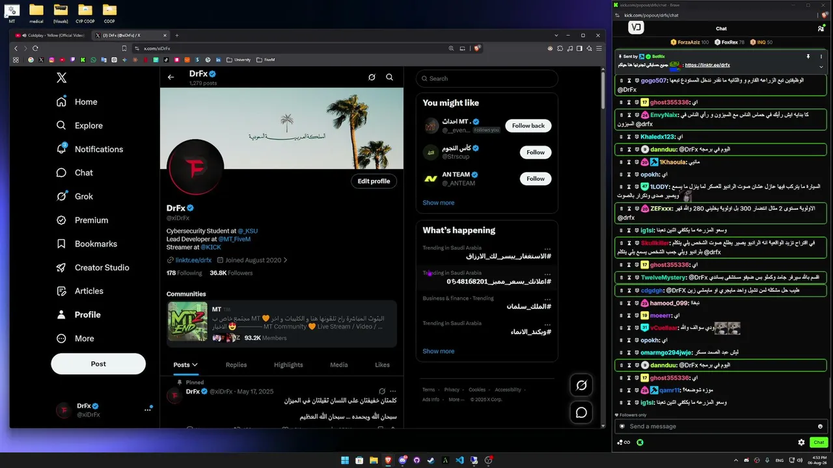Click the X Search input field
The height and width of the screenshot is (468, 833).
tap(487, 79)
